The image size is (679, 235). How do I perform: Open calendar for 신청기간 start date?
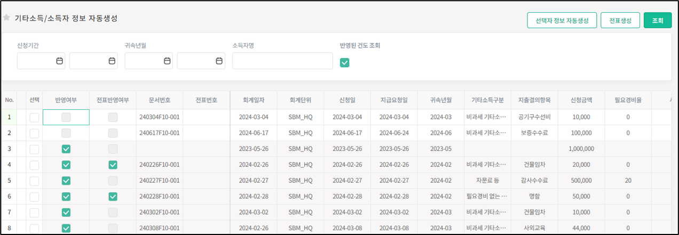coord(59,61)
